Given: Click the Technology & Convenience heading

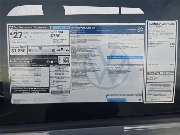Looking at the screenshot, I should [79, 62].
